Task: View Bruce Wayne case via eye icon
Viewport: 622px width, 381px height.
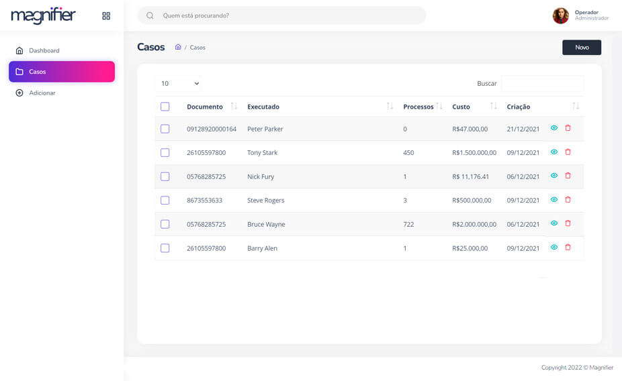Action: (x=554, y=223)
